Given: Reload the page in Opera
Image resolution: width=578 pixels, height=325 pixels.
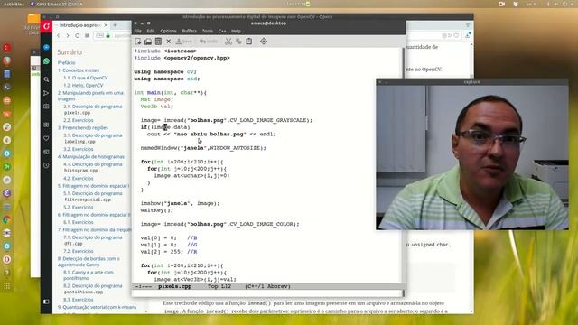Looking at the screenshot, I should (x=78, y=36).
